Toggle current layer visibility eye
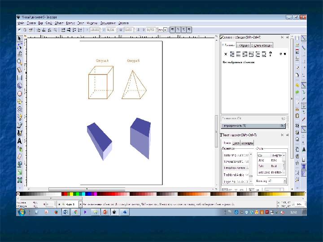 59,204
